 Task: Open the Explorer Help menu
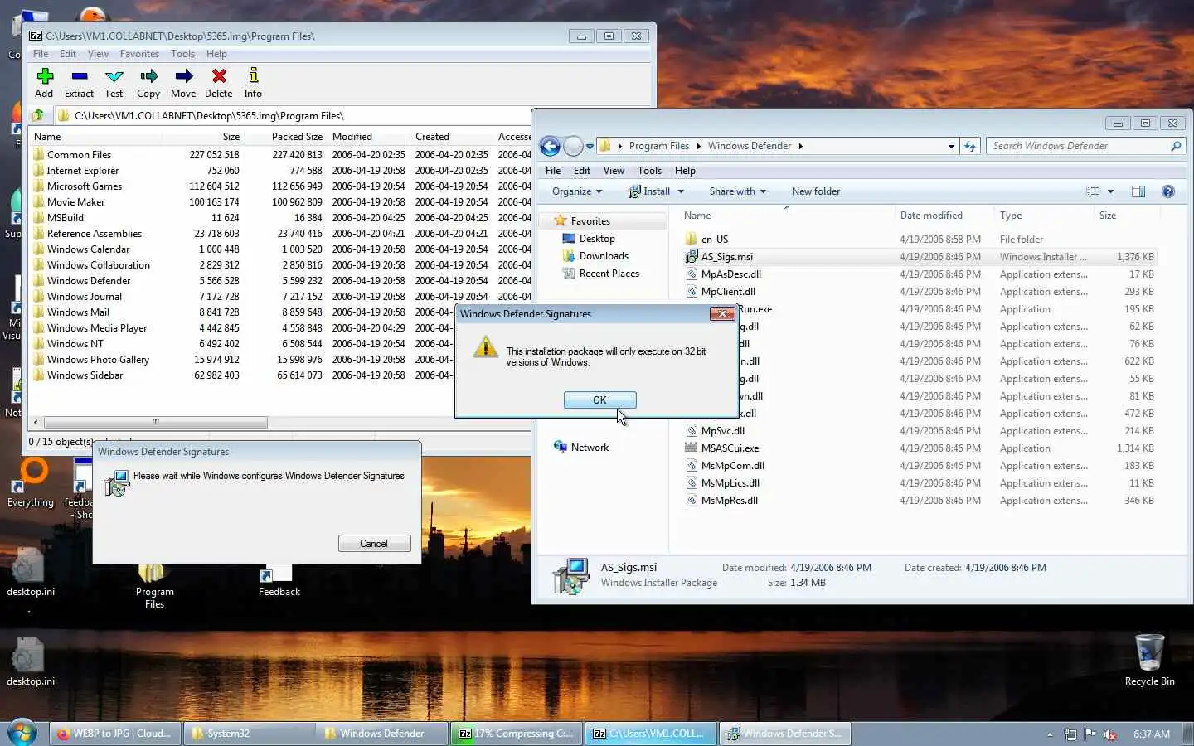685,171
